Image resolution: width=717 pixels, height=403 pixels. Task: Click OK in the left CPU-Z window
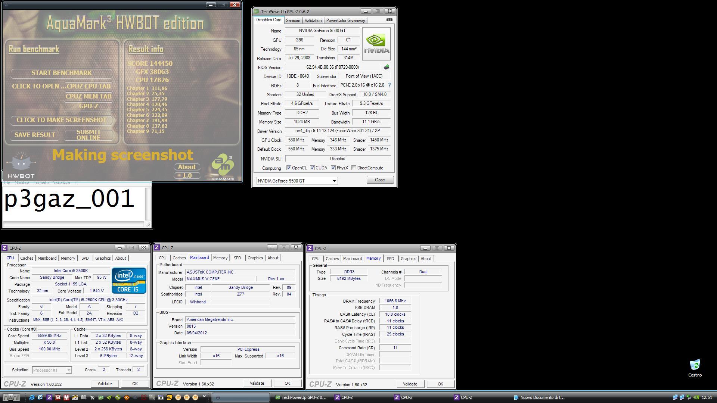click(x=135, y=384)
